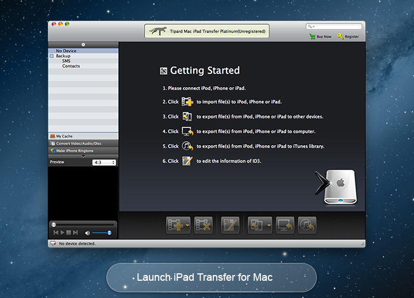Select the No Device row
Screen dimensions: 414x298
[x=83, y=51]
